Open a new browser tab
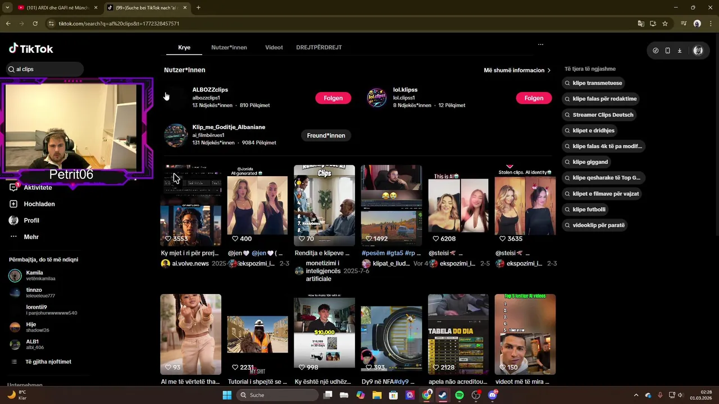This screenshot has width=719, height=404. (x=198, y=7)
